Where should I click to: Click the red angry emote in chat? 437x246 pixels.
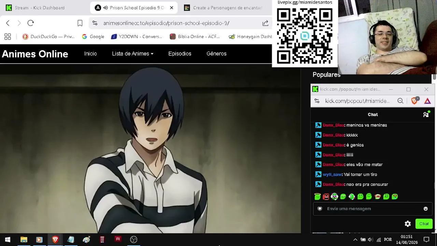[326, 196]
